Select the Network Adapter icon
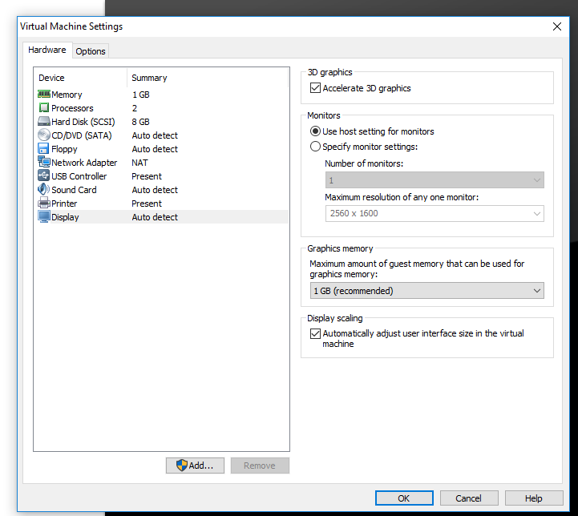The width and height of the screenshot is (578, 516). [x=44, y=162]
